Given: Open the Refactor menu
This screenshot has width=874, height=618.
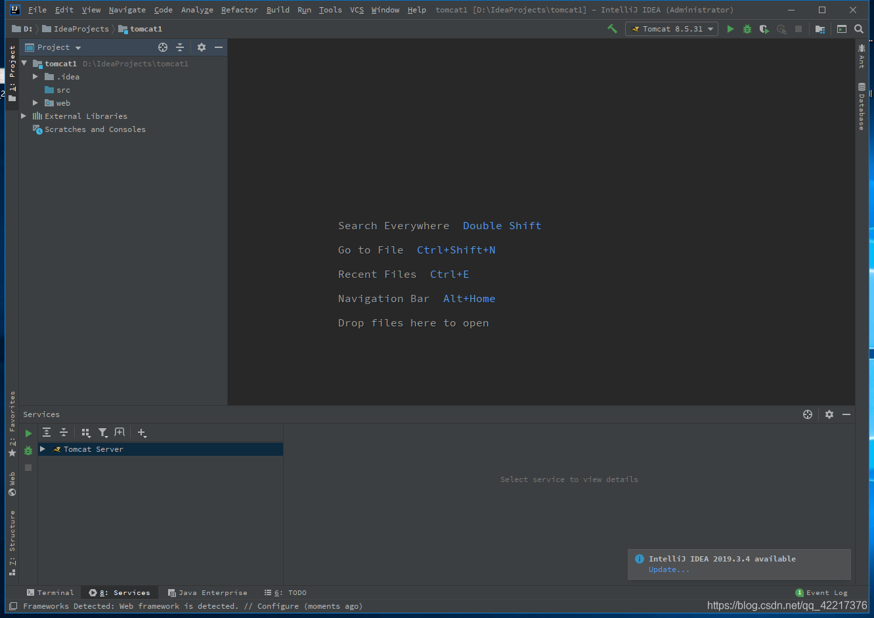Looking at the screenshot, I should click(x=240, y=10).
